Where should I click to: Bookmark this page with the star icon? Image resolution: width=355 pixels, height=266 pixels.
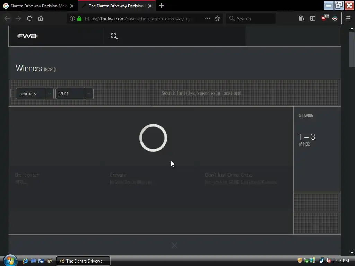coord(217,18)
